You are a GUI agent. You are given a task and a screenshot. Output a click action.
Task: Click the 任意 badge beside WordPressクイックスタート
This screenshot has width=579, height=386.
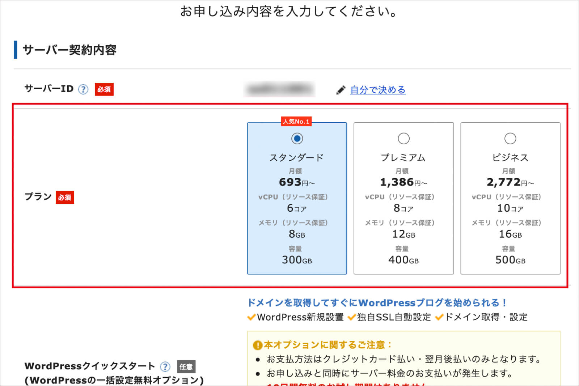coord(186,367)
